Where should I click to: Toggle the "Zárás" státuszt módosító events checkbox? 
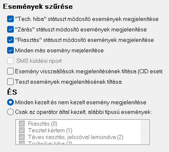(10, 29)
